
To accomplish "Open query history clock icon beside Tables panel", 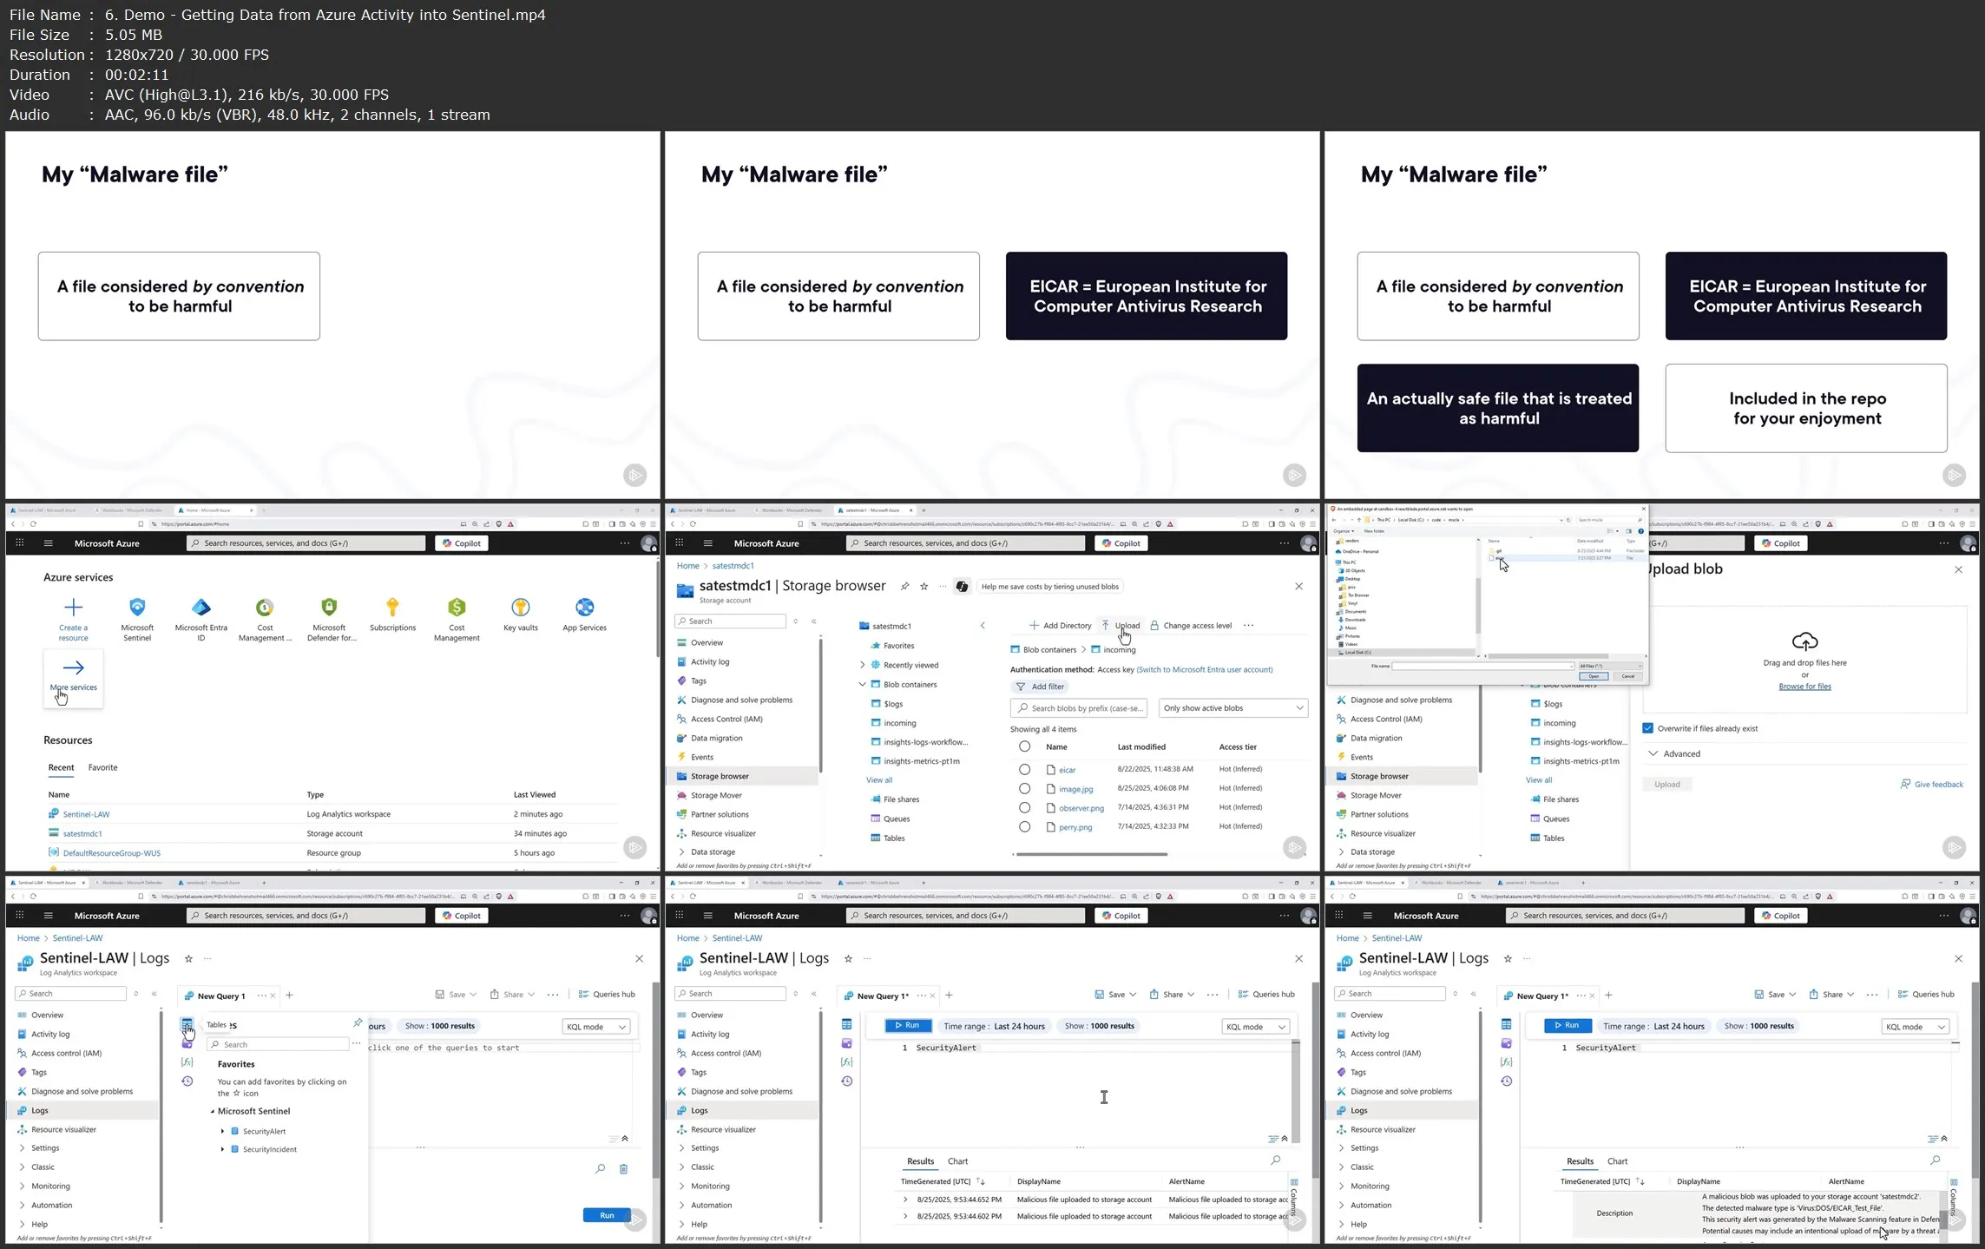I will click(x=187, y=1081).
